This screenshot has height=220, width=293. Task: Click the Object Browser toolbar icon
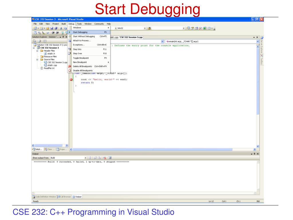pyautogui.click(x=196, y=28)
